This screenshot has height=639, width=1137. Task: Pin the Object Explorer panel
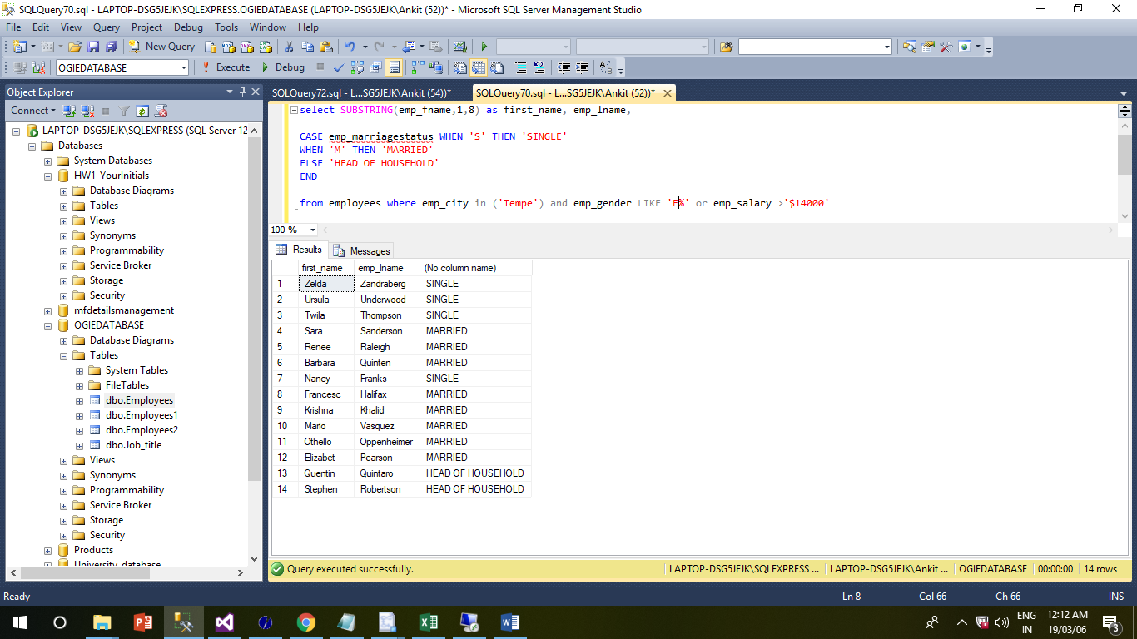pos(242,92)
